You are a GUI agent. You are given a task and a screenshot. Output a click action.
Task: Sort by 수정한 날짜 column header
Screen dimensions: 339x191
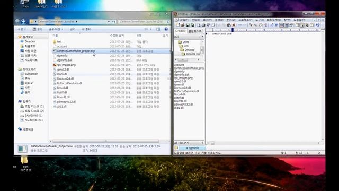click(117, 36)
